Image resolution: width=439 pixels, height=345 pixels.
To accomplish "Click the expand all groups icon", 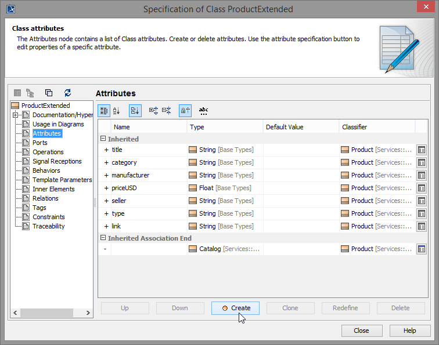I will click(x=153, y=110).
